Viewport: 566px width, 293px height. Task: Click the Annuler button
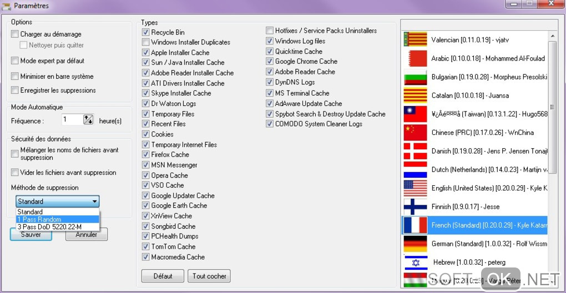point(87,235)
